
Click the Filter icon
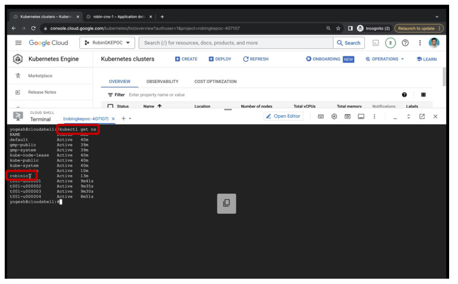(x=110, y=95)
